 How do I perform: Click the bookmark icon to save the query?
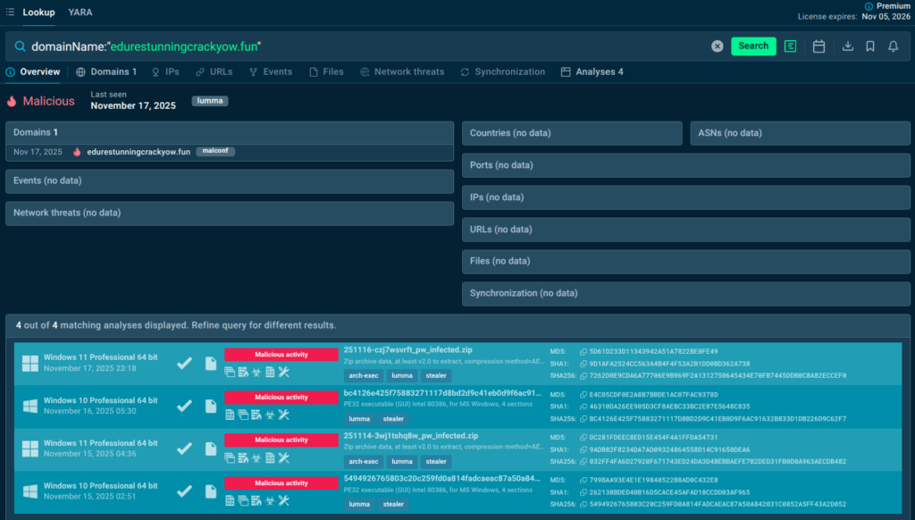point(870,46)
